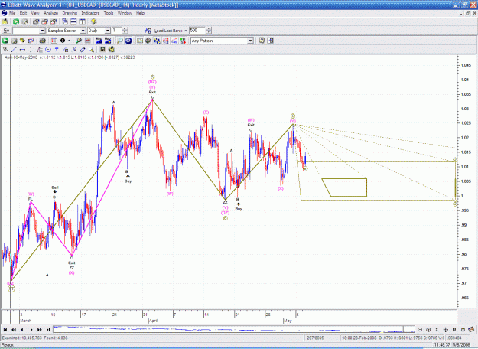Viewport: 478px width, 349px height.
Task: Click the chart overview scroll strip
Action: click(x=234, y=329)
